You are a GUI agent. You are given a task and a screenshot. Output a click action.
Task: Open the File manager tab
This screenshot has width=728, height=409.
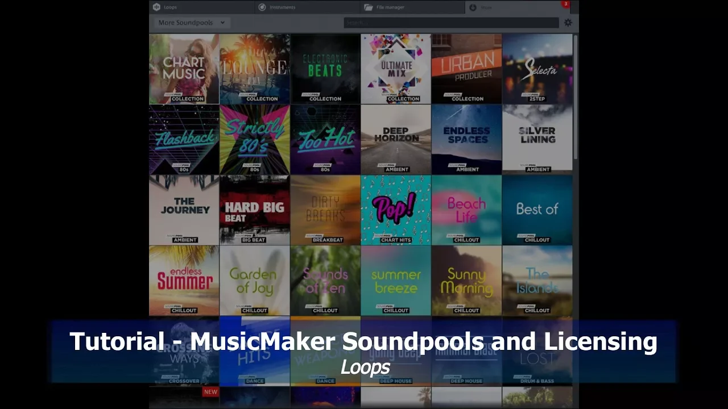tap(412, 7)
